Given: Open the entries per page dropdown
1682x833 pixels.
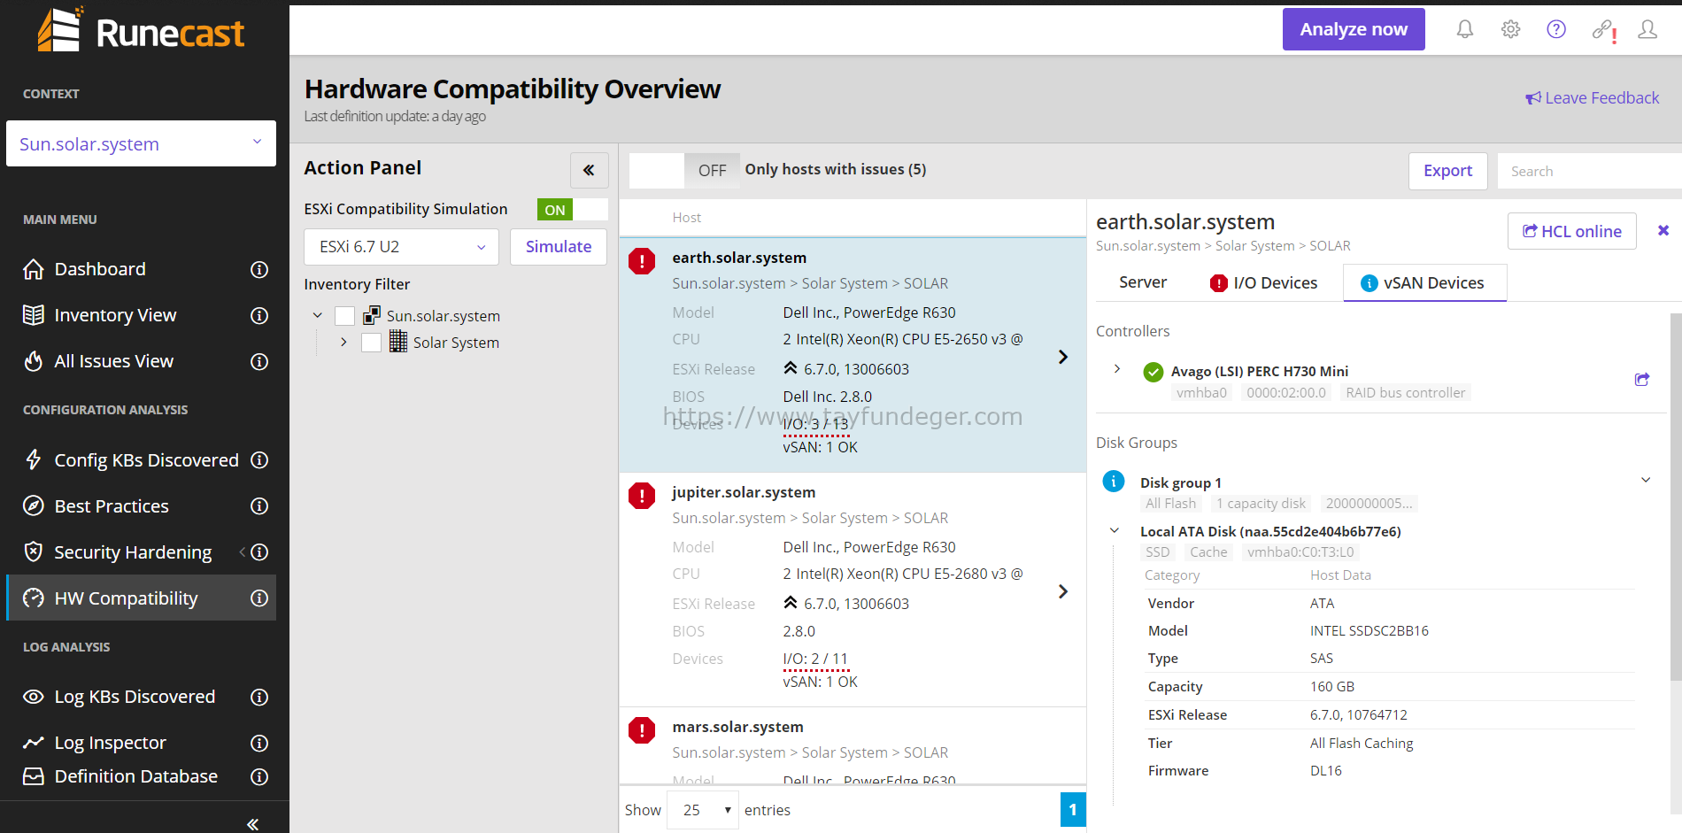Looking at the screenshot, I should (x=704, y=810).
